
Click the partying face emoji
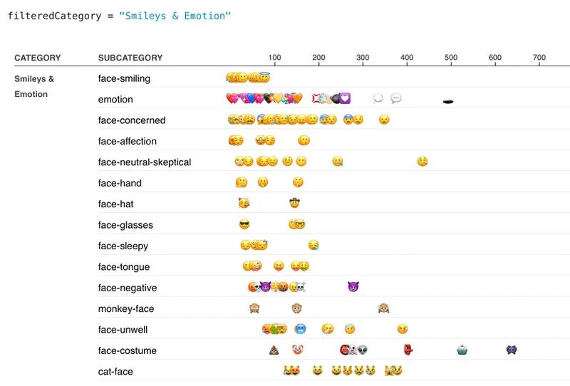(x=244, y=204)
